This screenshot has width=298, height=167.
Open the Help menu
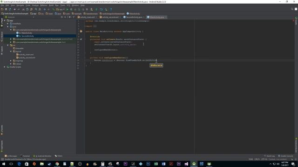point(82,5)
